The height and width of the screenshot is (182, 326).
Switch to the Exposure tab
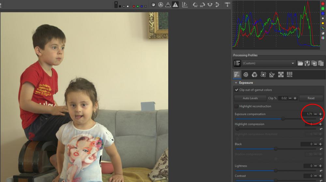(237, 74)
